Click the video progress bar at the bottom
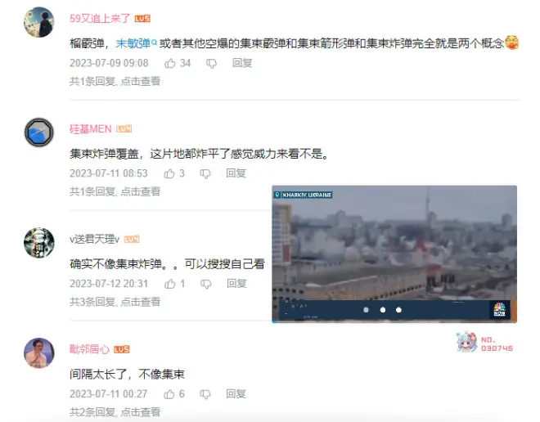The image size is (540, 422). click(394, 322)
